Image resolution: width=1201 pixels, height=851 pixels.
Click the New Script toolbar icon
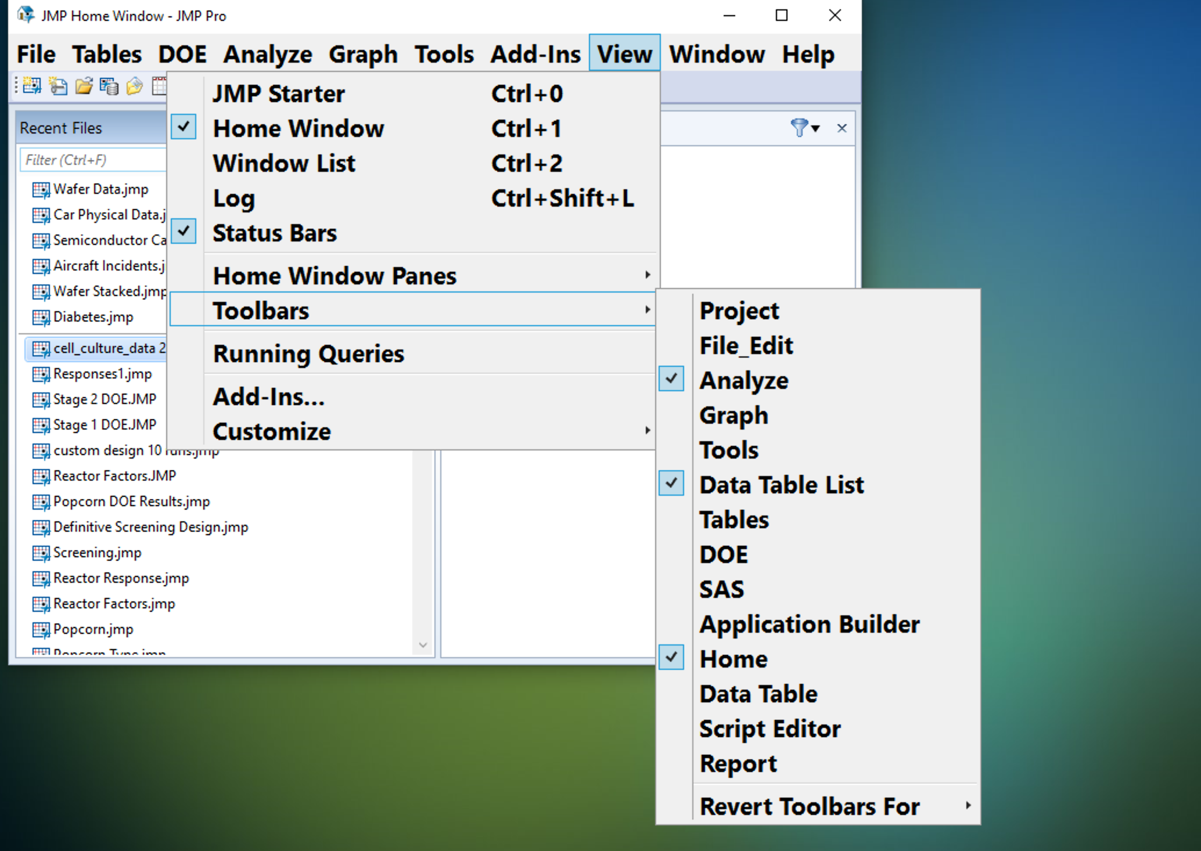(58, 86)
